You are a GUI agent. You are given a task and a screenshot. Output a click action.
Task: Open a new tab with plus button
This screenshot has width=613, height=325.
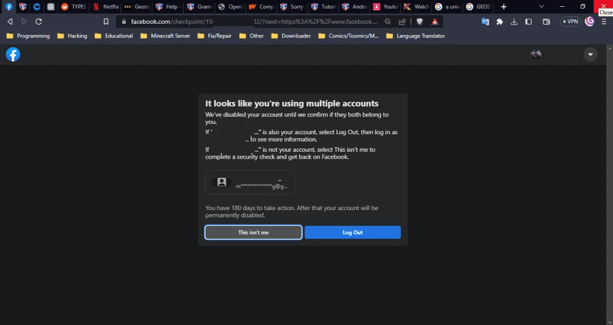503,7
